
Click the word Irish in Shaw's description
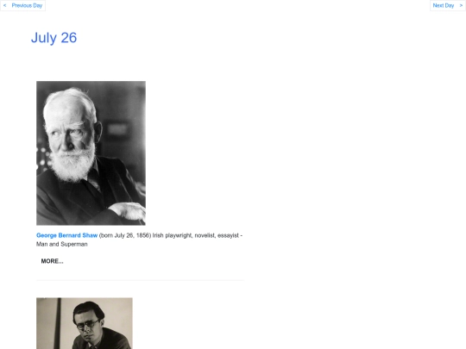click(x=158, y=235)
